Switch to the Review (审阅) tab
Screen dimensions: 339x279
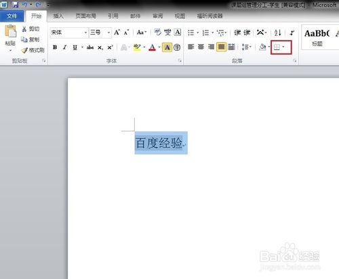[158, 16]
